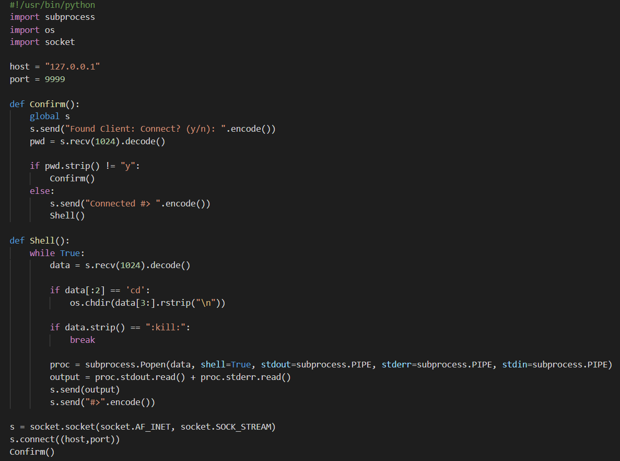This screenshot has width=620, height=461.
Task: Click the 's.connect((host,port))' line
Action: click(64, 439)
